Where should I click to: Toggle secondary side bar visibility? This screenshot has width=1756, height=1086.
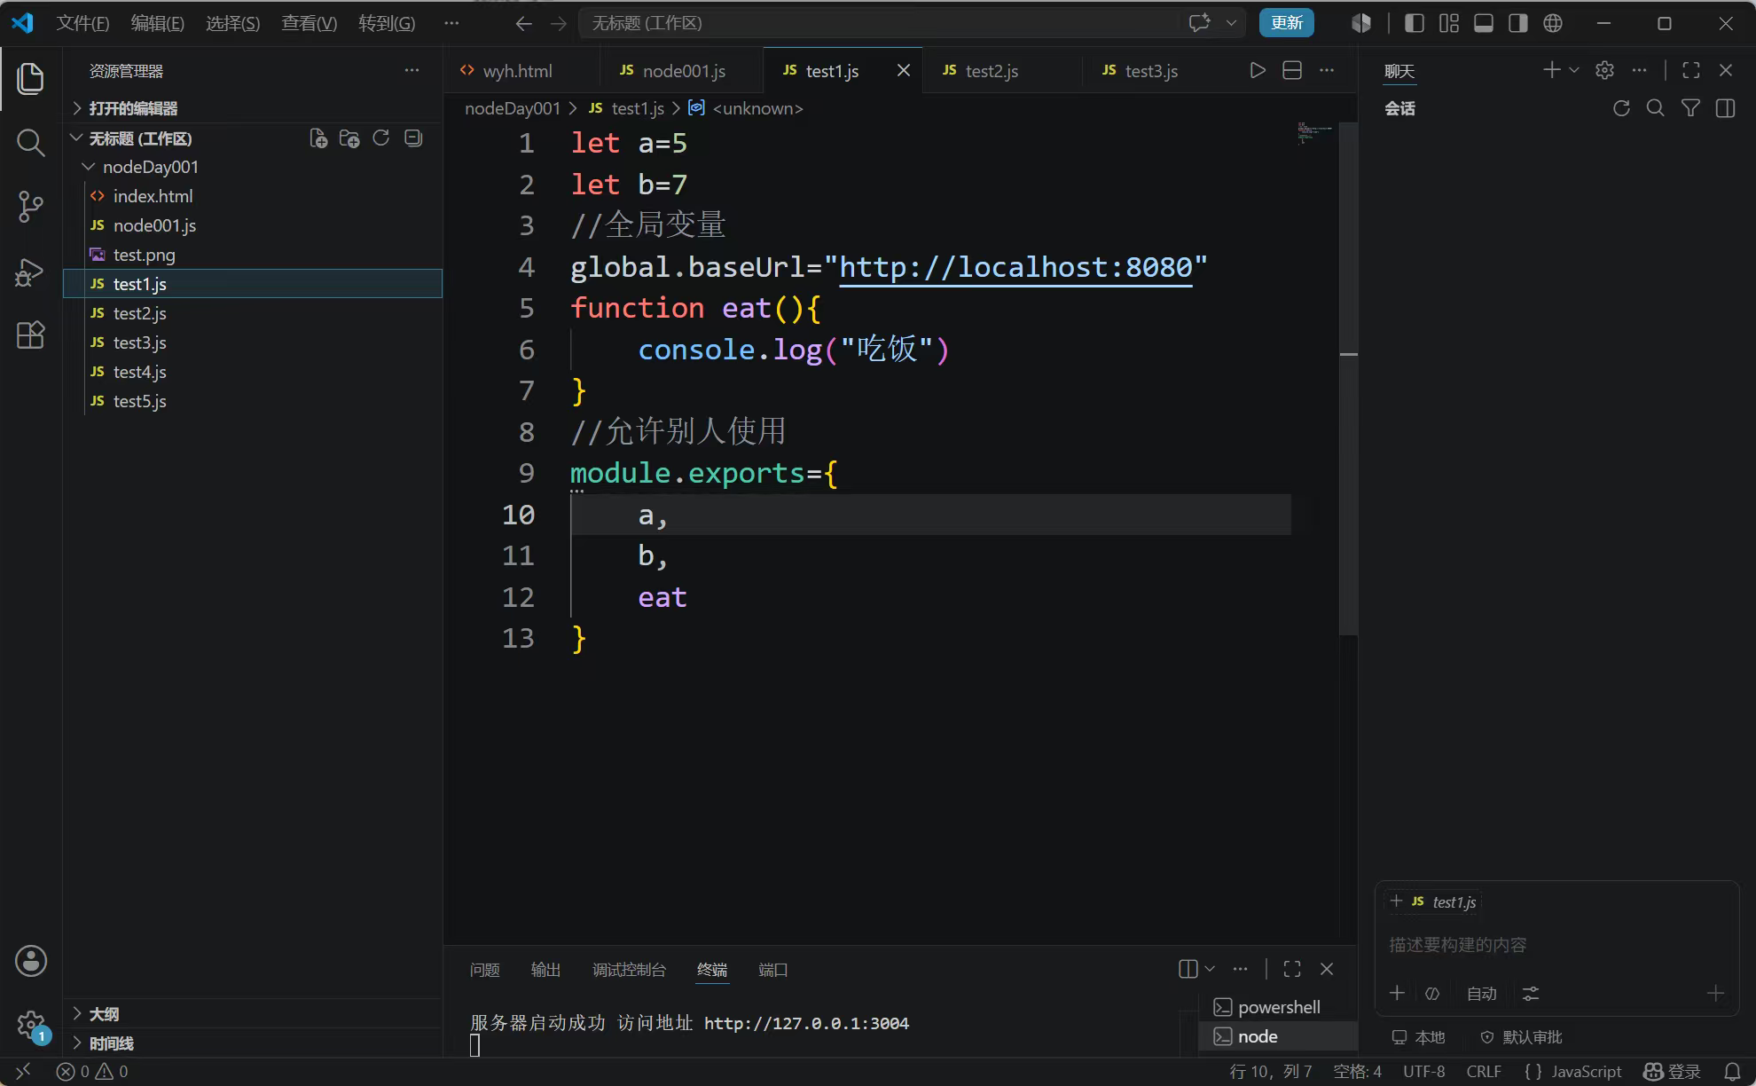(1518, 23)
